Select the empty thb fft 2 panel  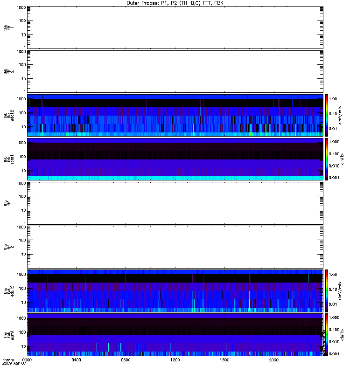(175, 71)
